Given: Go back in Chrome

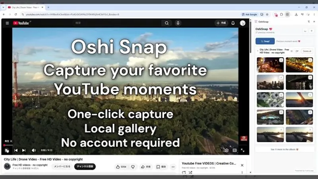Looking at the screenshot, I should tap(4, 14).
